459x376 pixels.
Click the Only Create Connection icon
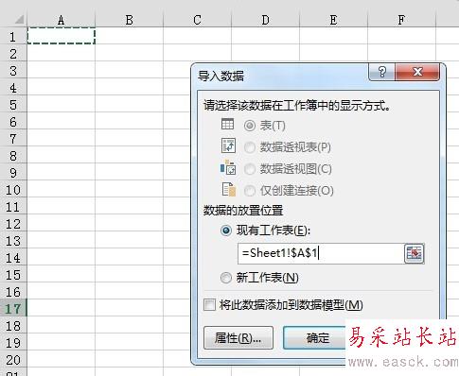[x=229, y=189]
